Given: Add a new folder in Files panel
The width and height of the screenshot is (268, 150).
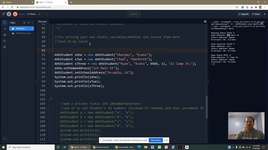Looking at the screenshot, I should [x=28, y=22].
